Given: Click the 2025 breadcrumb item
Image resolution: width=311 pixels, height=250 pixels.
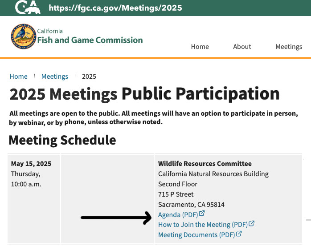Looking at the screenshot, I should [x=89, y=77].
